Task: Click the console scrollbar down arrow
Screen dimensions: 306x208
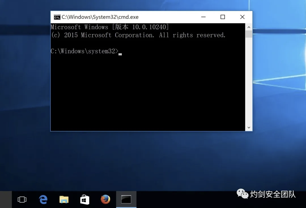Action: (249, 127)
